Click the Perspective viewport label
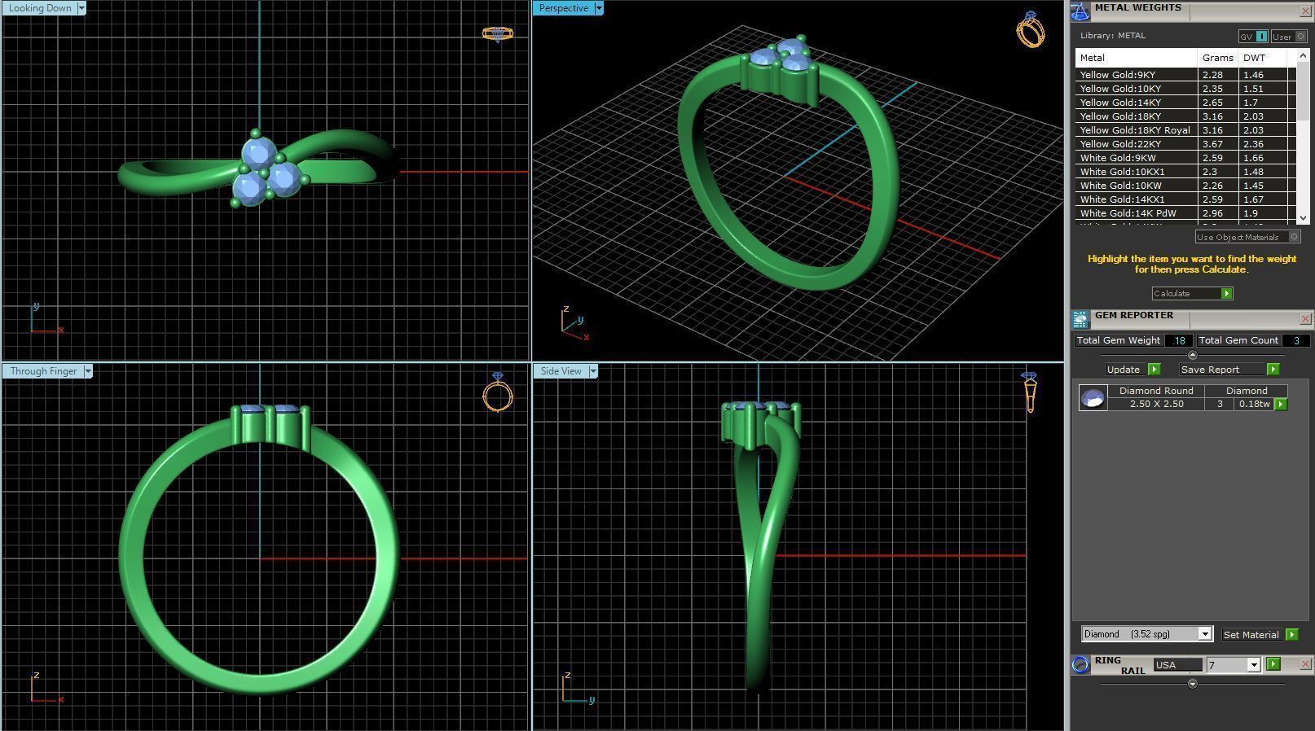The width and height of the screenshot is (1315, 731). (564, 8)
